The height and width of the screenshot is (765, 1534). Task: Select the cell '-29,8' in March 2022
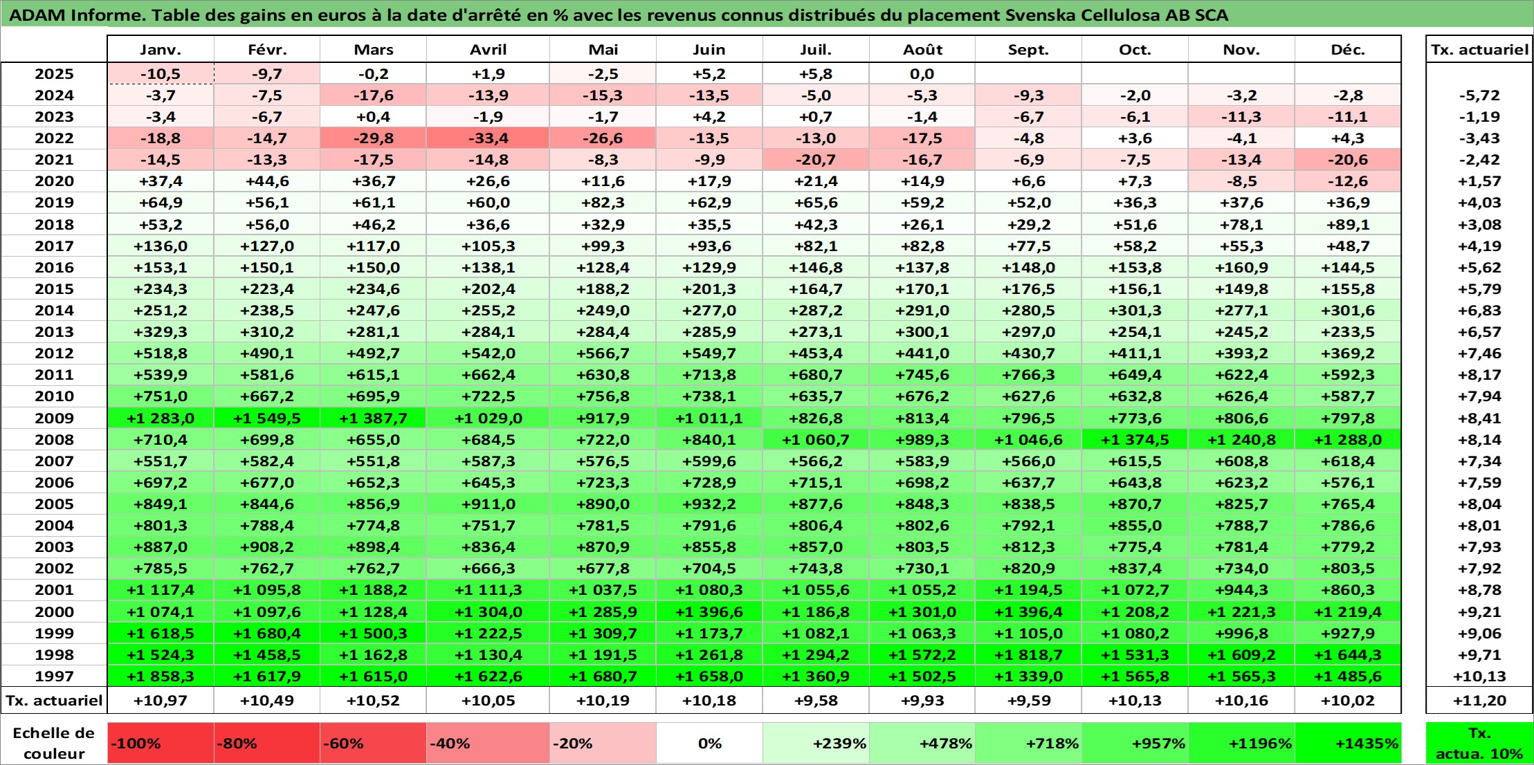(373, 138)
